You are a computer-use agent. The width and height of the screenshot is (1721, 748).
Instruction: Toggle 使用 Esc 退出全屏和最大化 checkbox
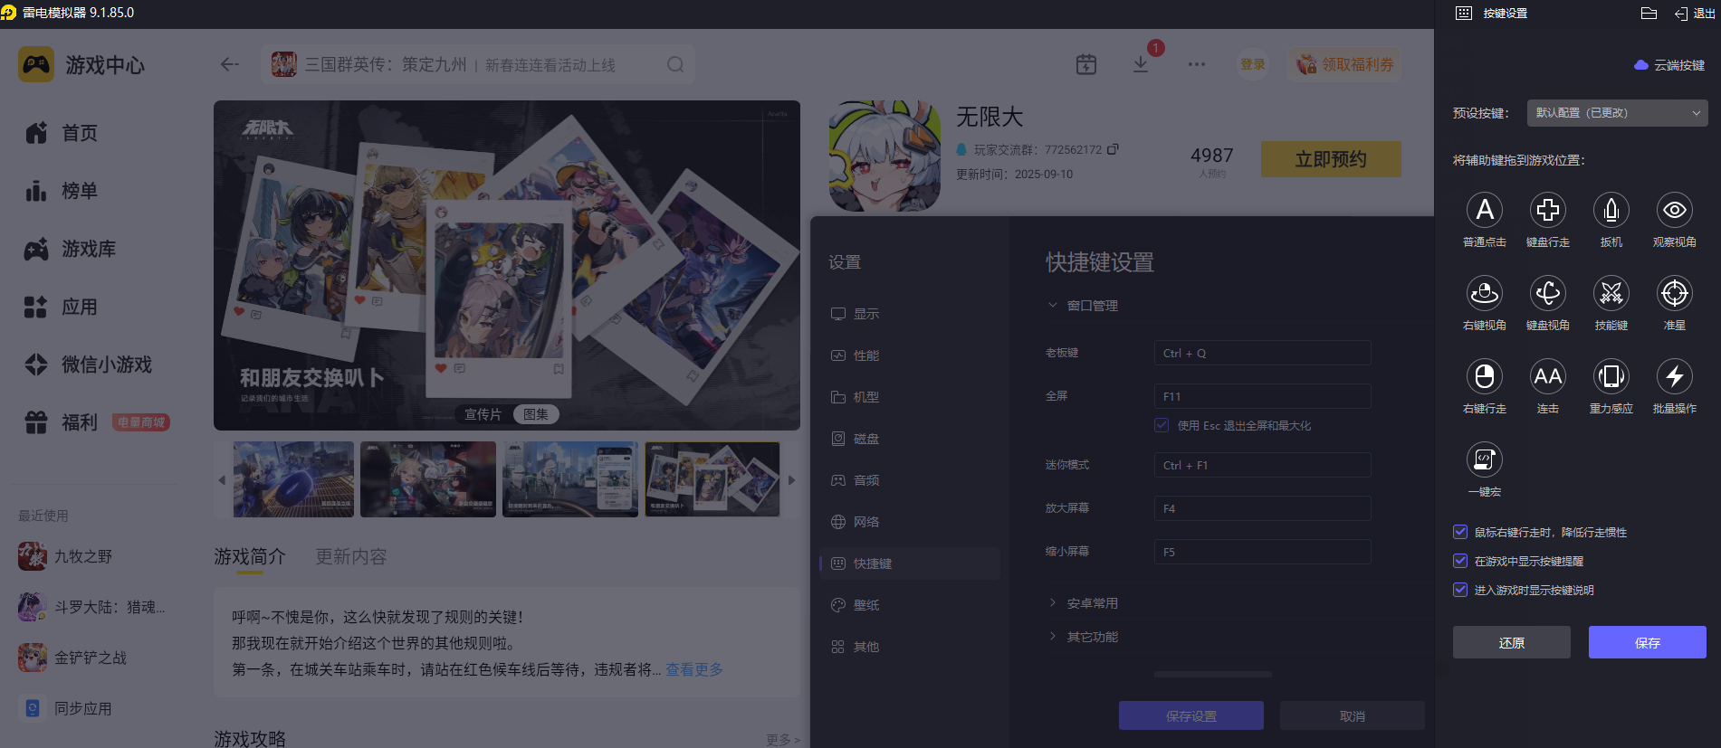(x=1162, y=425)
